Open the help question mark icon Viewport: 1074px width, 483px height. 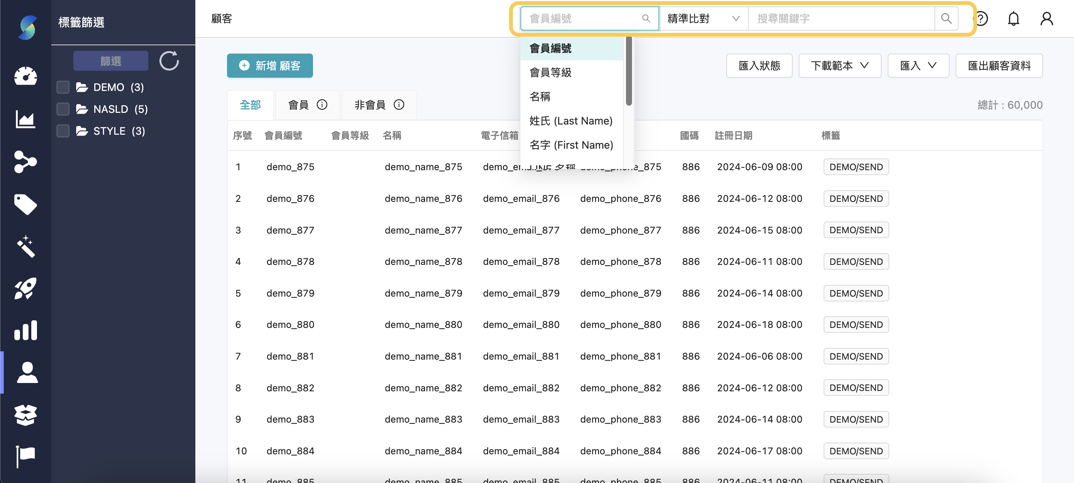pyautogui.click(x=982, y=18)
